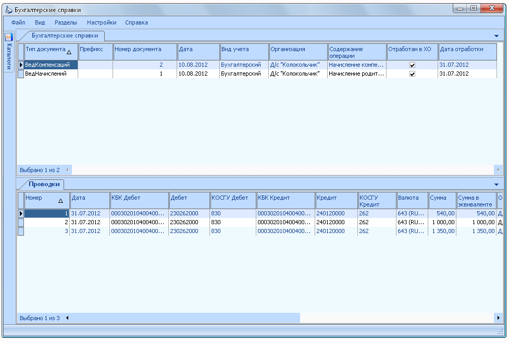Click Выбрано 1 из 2 status text
This screenshot has height=341, width=509.
point(40,170)
